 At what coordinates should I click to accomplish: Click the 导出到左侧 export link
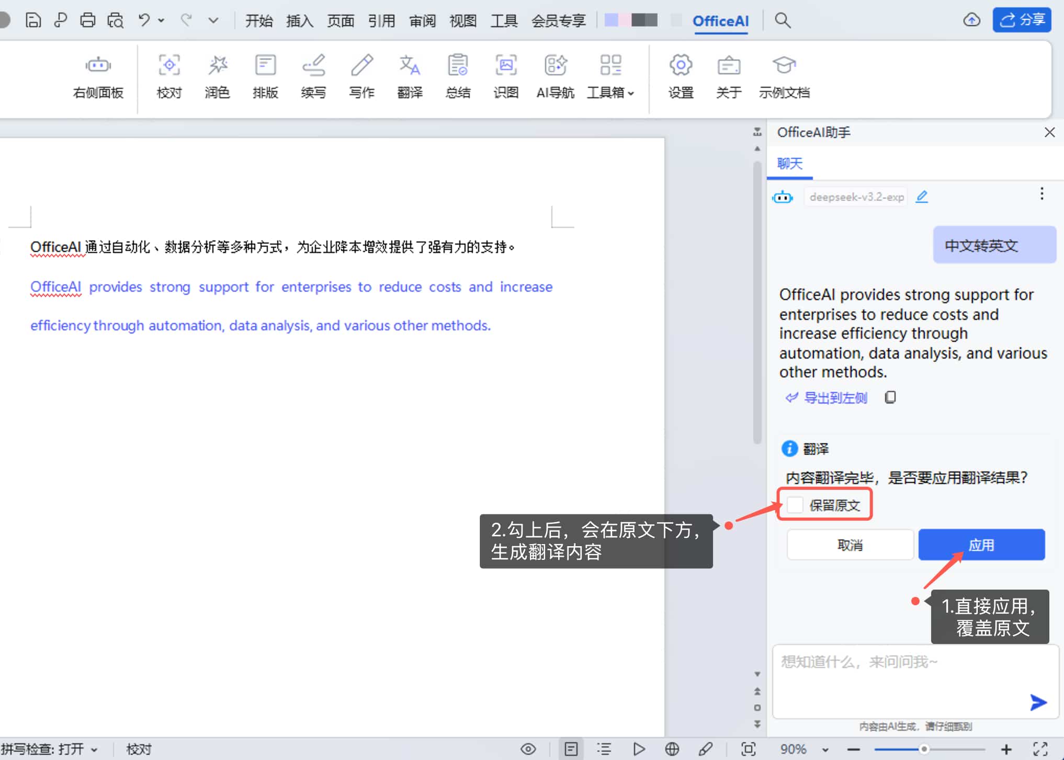[x=835, y=398]
